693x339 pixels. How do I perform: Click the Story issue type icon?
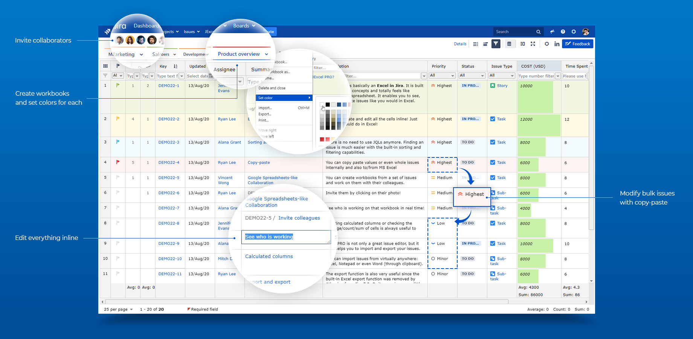(493, 86)
